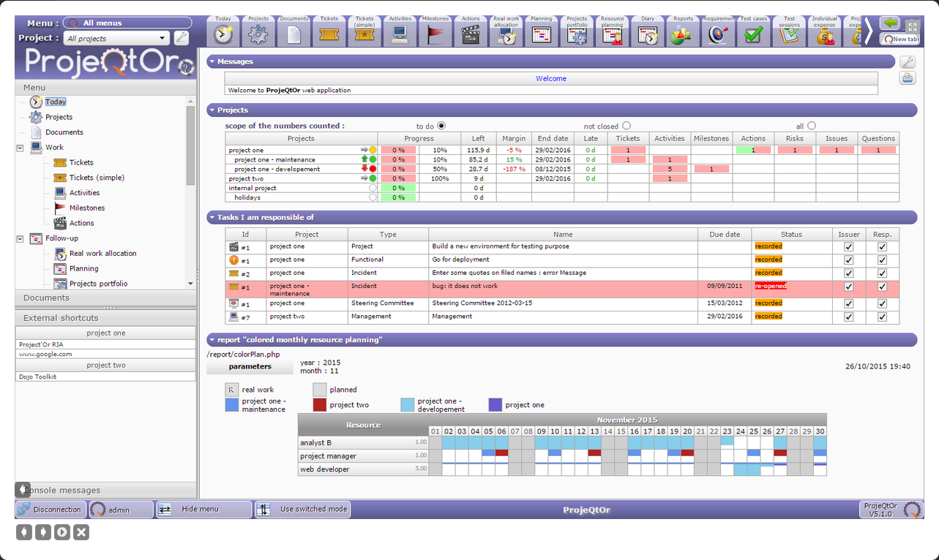Viewport: 939px width, 560px height.
Task: Click the red 'project two' legend swatch
Action: [x=319, y=405]
